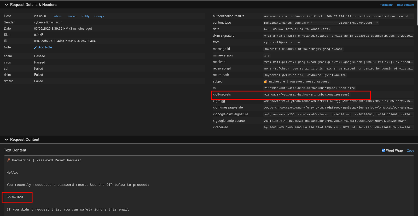Copy the text content
Image resolution: width=418 pixels, height=216 pixels.
click(x=410, y=151)
